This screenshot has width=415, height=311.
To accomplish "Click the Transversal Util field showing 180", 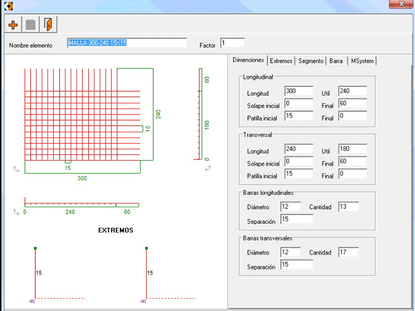I will pos(353,149).
